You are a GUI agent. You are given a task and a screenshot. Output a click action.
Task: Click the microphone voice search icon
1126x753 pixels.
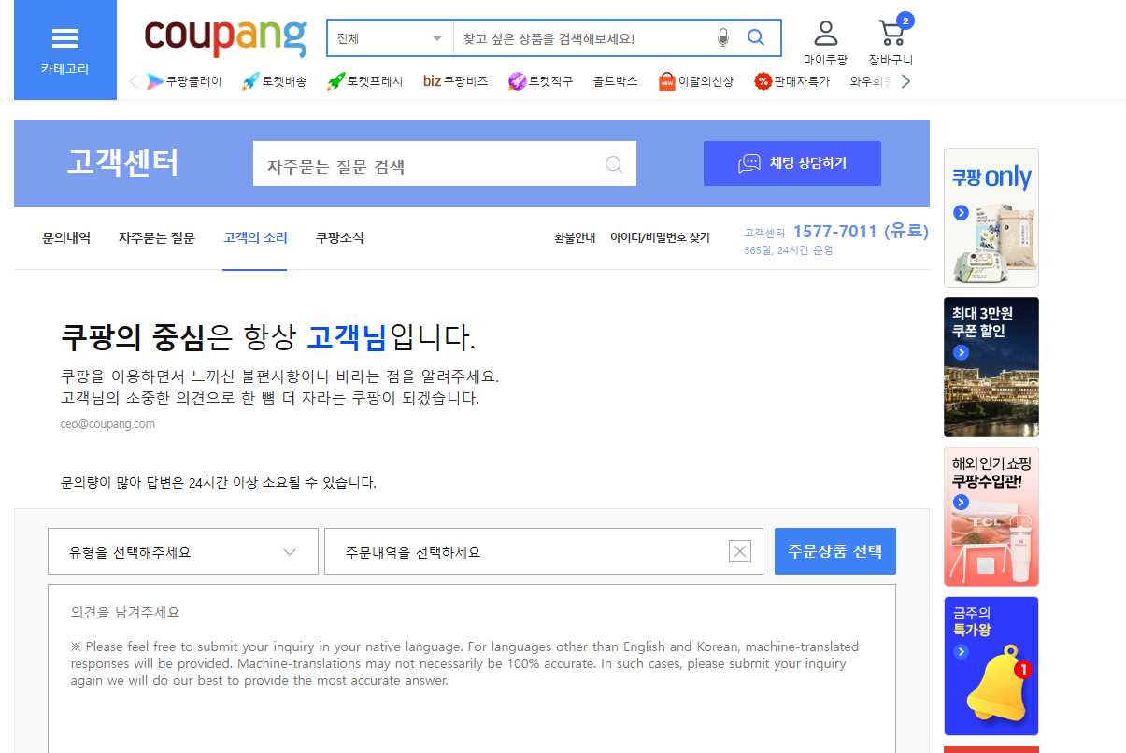click(x=722, y=38)
